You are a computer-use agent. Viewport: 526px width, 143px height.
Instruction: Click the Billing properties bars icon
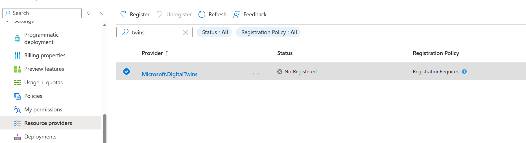click(18, 55)
